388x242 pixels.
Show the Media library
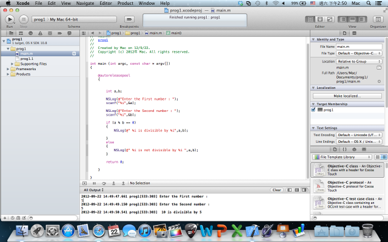(x=364, y=149)
